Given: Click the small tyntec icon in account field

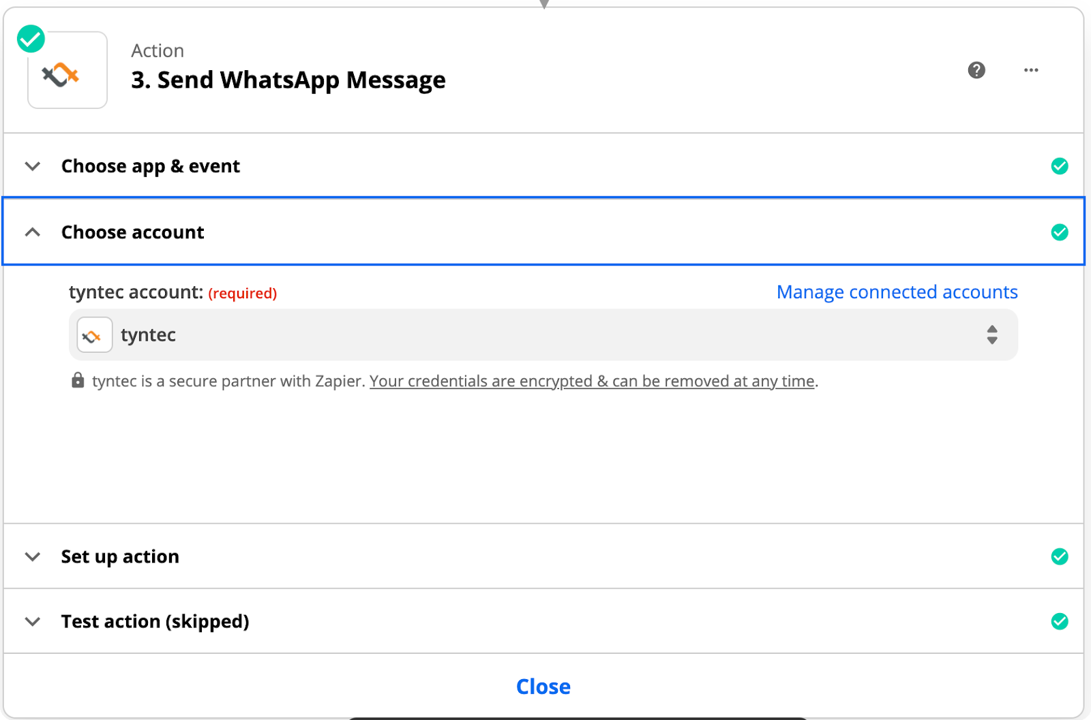Looking at the screenshot, I should 94,335.
